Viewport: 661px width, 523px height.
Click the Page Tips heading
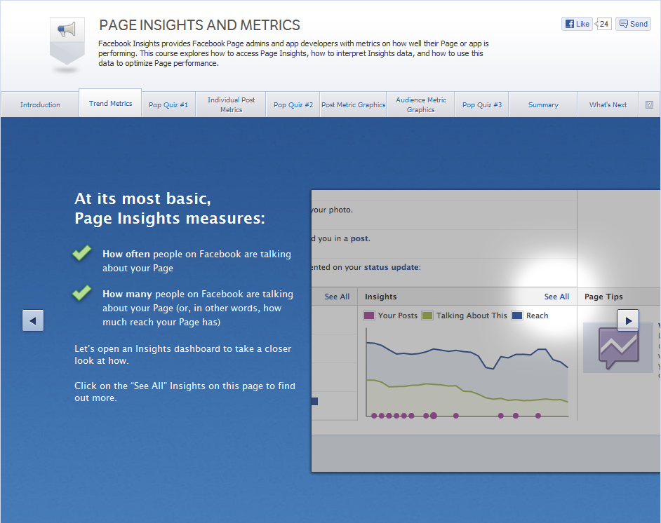[x=603, y=297]
